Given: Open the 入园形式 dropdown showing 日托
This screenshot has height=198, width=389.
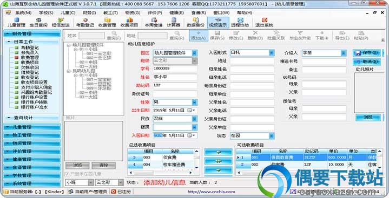Looking at the screenshot, I should 272,53.
